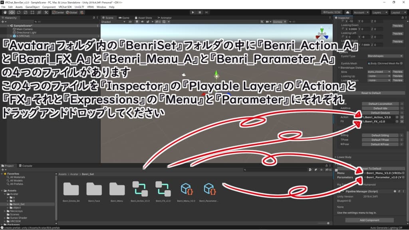Collapse the SampleScene hierarchy node

tap(8, 26)
